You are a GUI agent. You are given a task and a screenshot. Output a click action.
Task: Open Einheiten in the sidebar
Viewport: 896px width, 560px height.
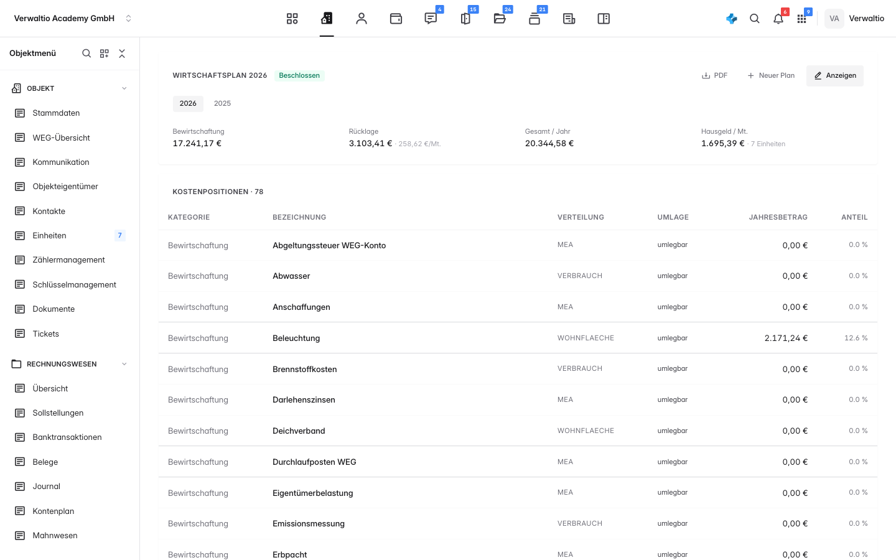tap(70, 235)
